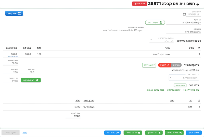Select להדפיס toggle option

(x=176, y=65)
